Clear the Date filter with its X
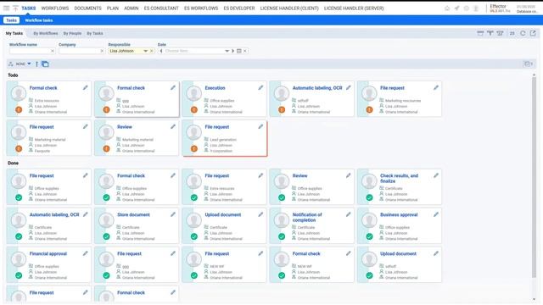543x305 pixels. tap(245, 51)
